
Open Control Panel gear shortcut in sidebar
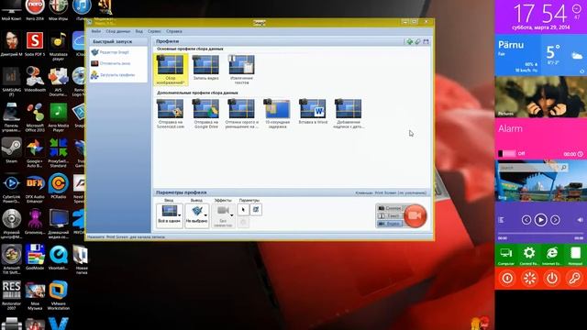pos(529,256)
